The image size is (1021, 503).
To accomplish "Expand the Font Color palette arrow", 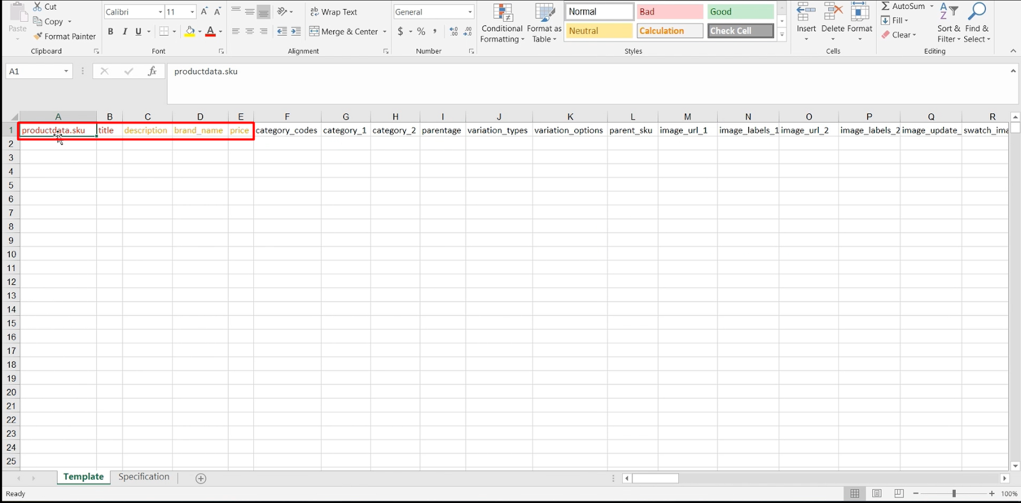I will click(221, 31).
